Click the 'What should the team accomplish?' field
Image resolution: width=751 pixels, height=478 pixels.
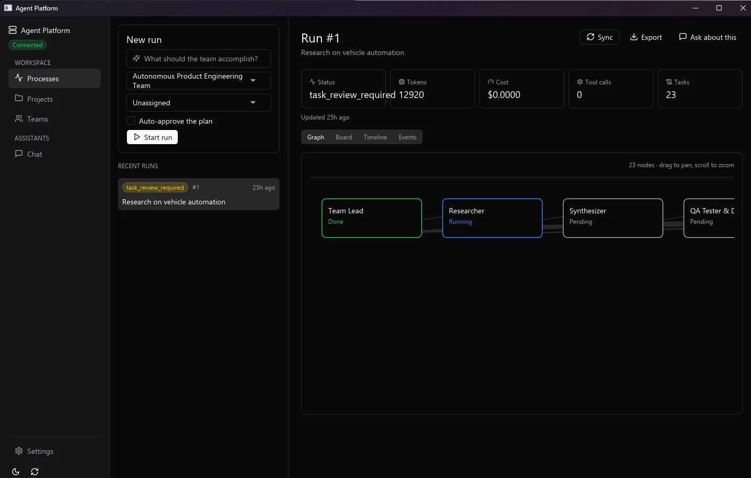tap(199, 59)
